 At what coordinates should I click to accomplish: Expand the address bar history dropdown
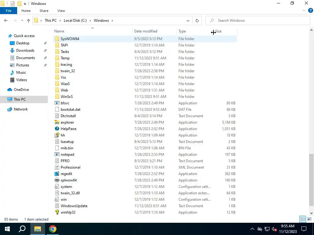click(188, 21)
